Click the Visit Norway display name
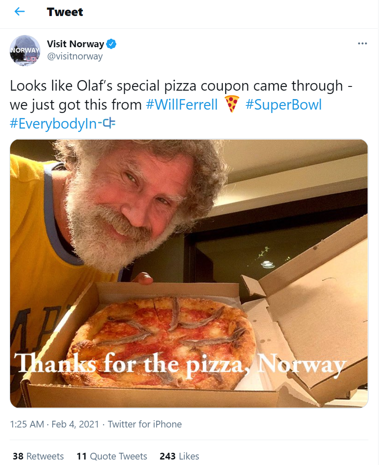This screenshot has height=465, width=384. click(x=76, y=43)
